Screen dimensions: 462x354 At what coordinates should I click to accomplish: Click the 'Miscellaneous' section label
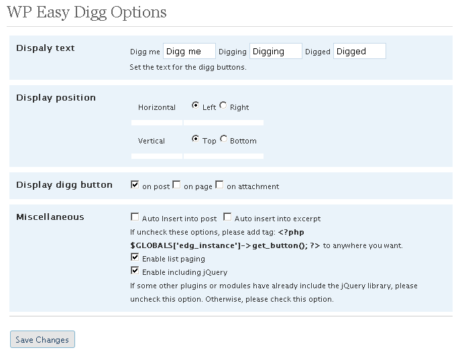tap(50, 217)
